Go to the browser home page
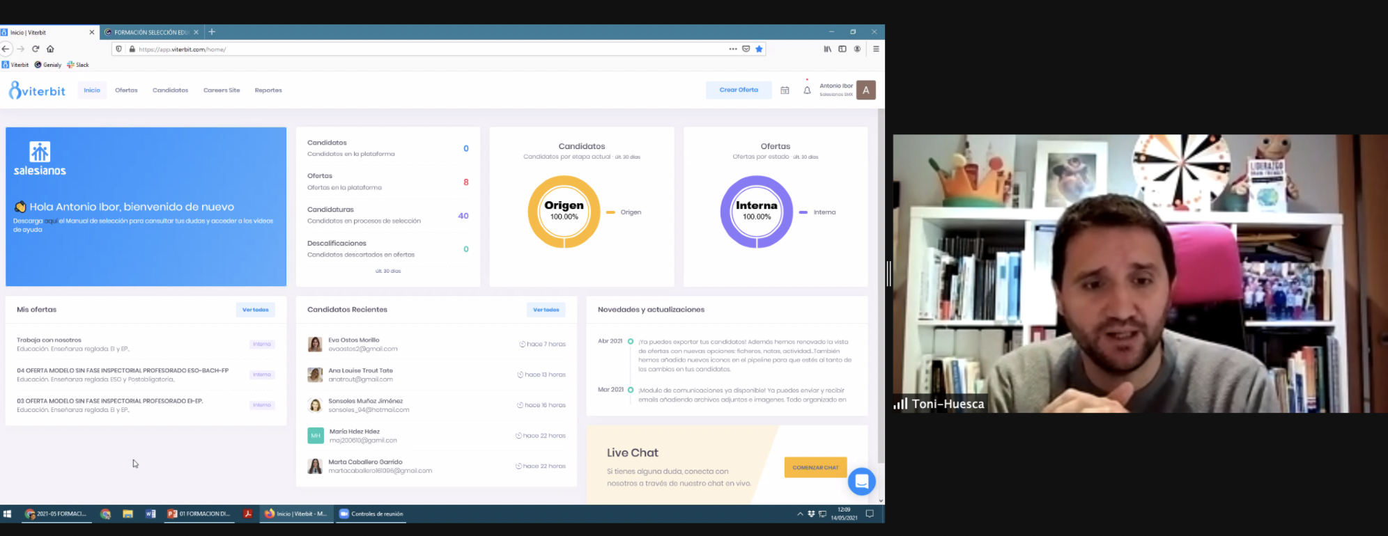Image resolution: width=1388 pixels, height=536 pixels. tap(50, 49)
